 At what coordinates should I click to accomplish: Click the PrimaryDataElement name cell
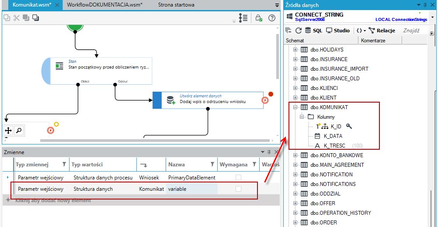(x=192, y=178)
